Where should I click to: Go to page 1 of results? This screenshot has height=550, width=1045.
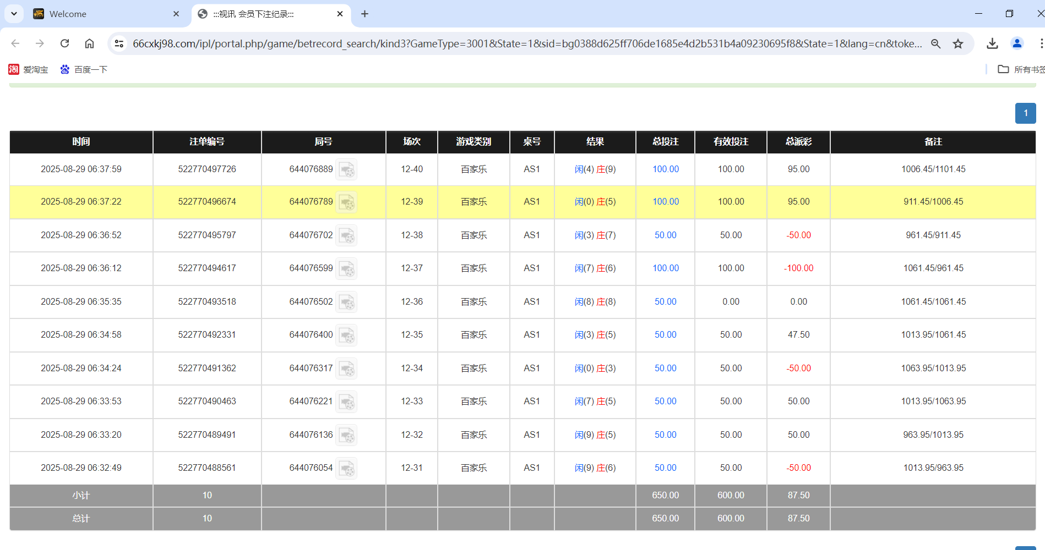[1025, 113]
